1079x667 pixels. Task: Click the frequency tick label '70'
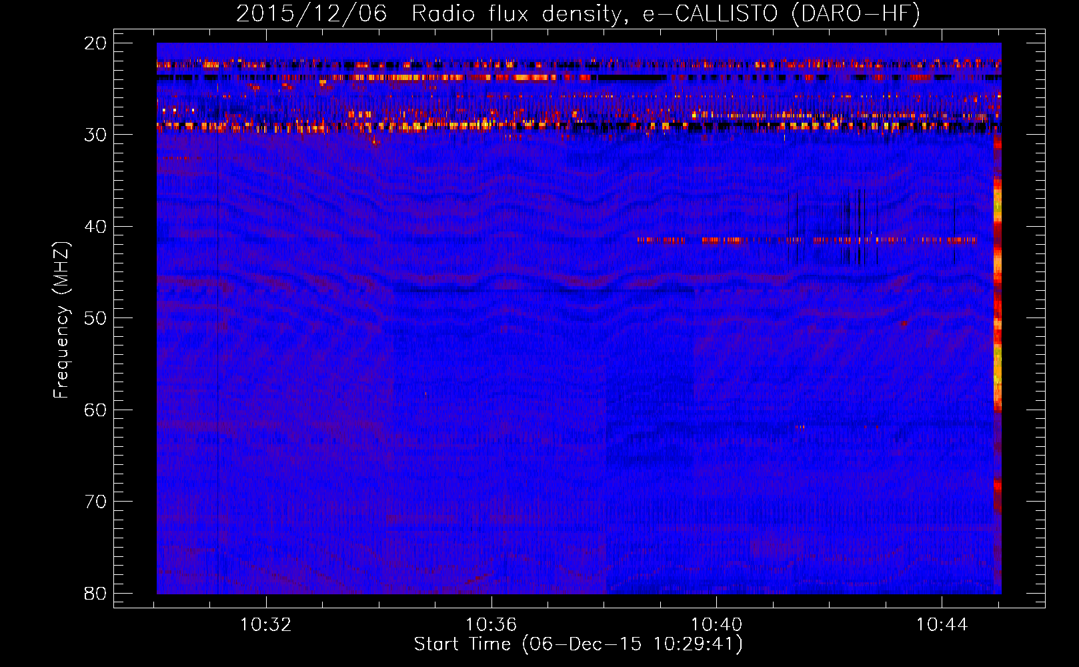(x=96, y=502)
